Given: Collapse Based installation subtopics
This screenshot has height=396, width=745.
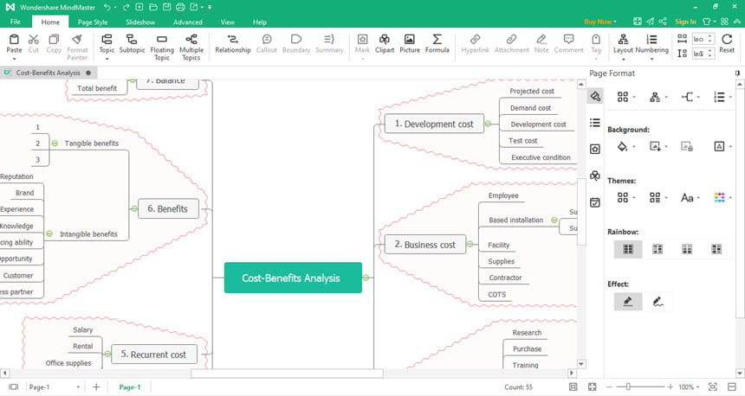Looking at the screenshot, I should [x=554, y=220].
